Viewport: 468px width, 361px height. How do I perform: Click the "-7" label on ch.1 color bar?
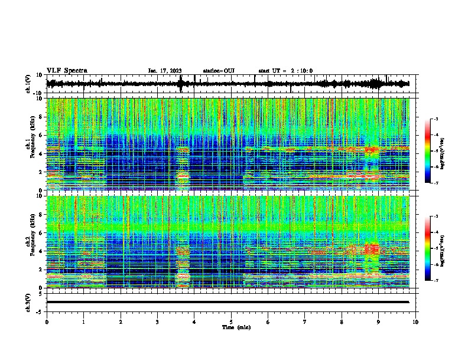(x=435, y=183)
